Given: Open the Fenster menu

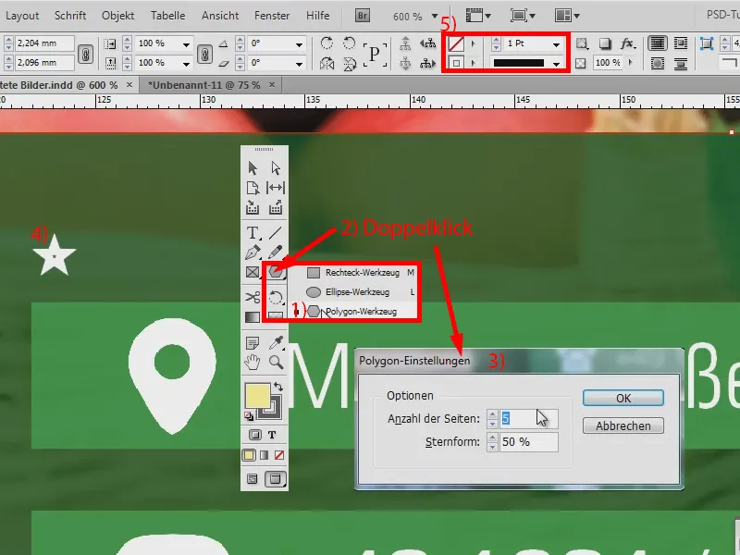Looking at the screenshot, I should point(272,16).
